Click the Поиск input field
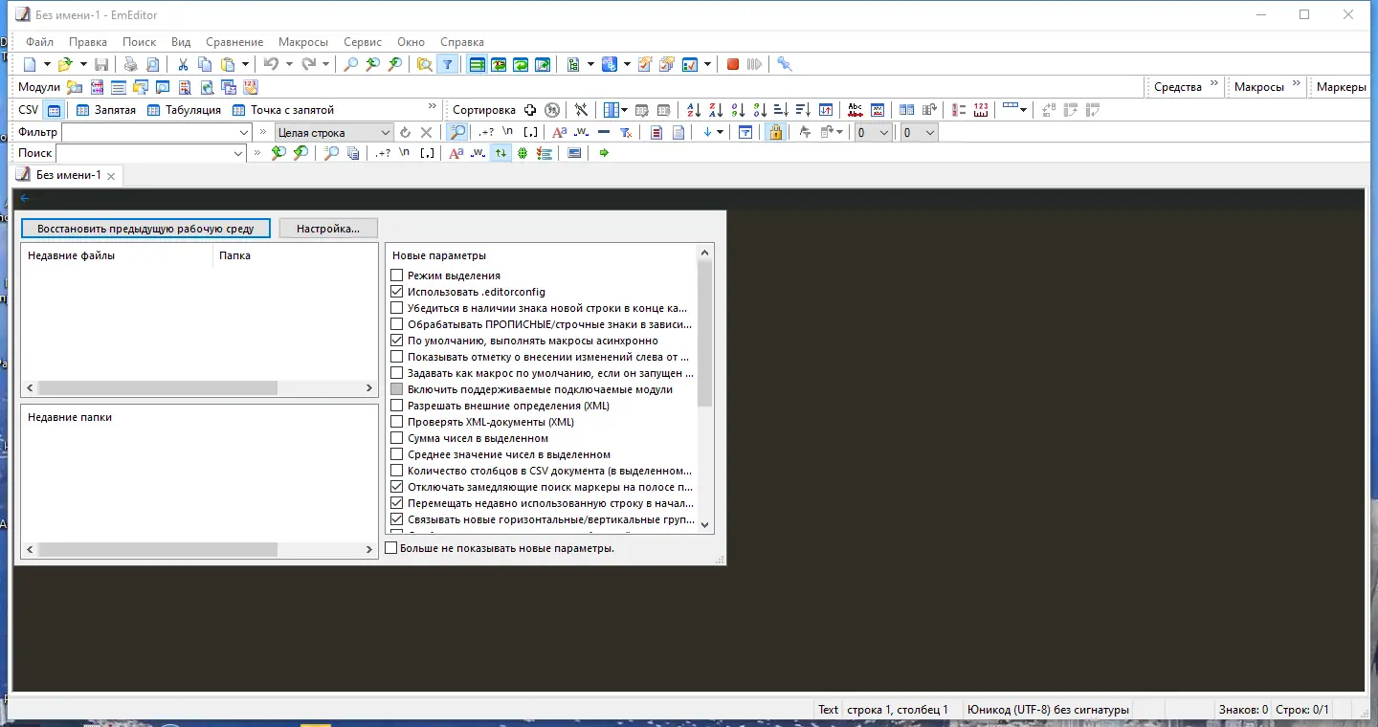Screen dimensions: 1378x727 point(148,153)
